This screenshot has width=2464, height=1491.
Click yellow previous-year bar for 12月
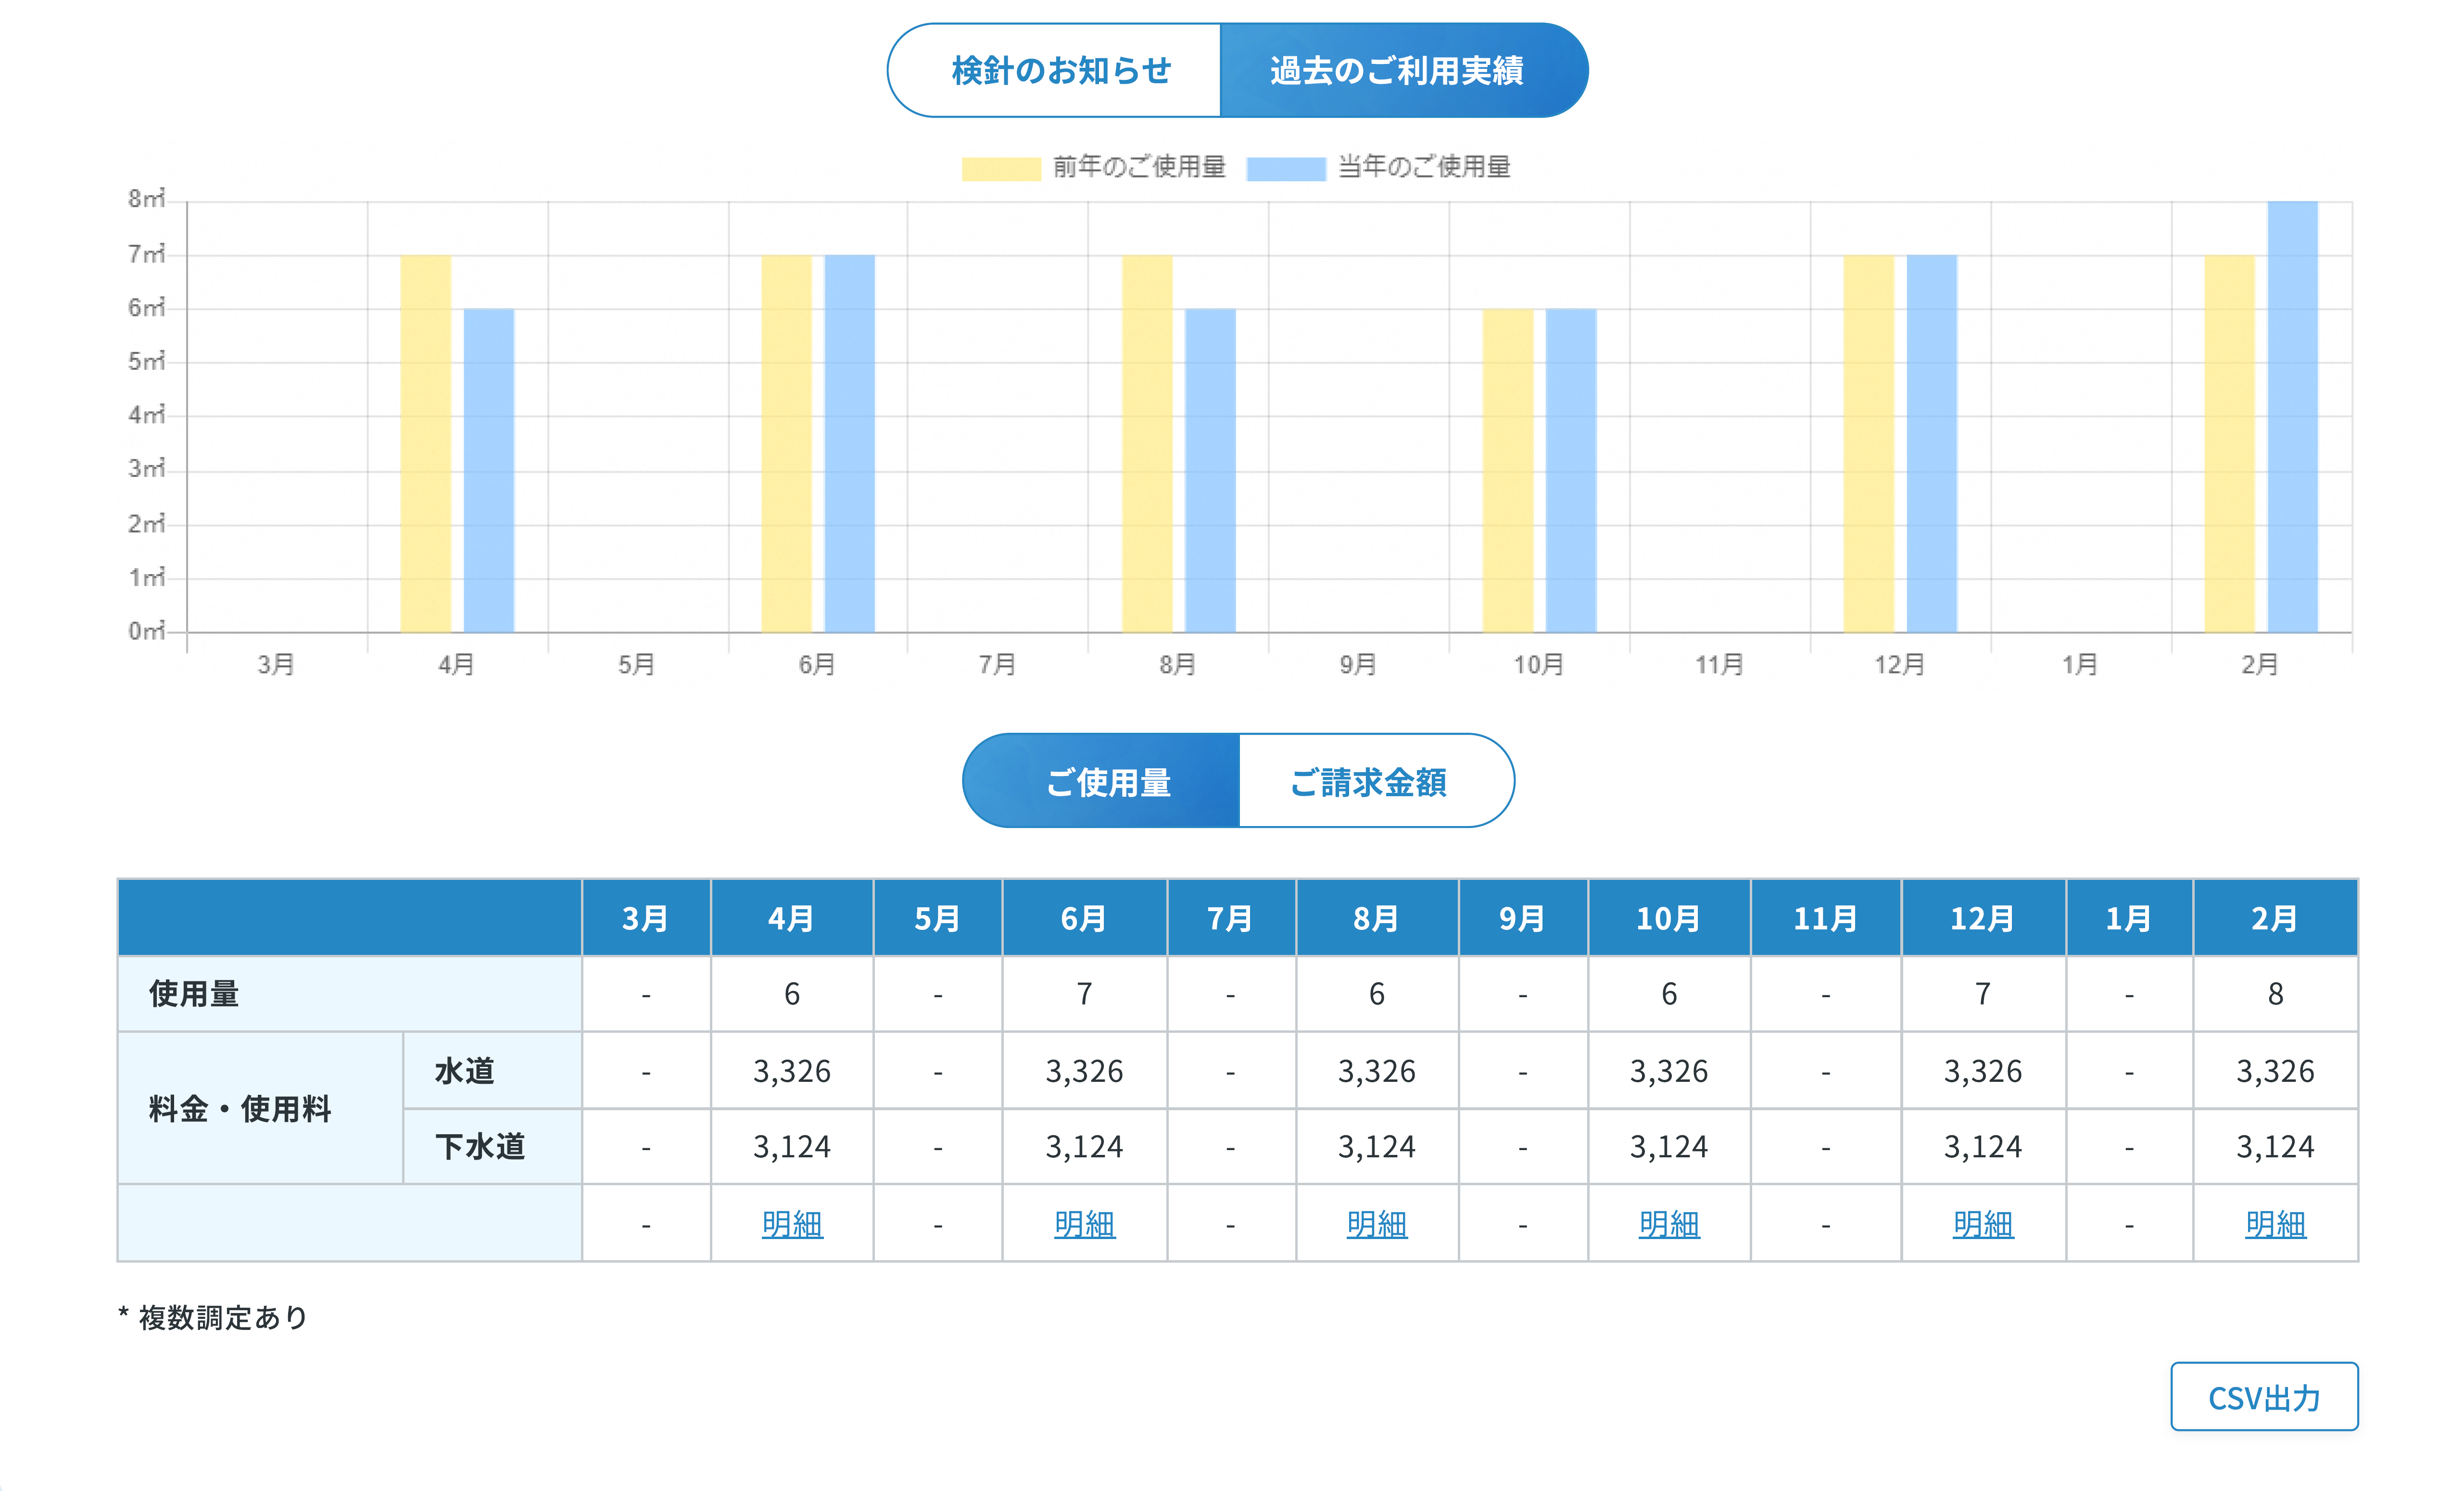click(1869, 444)
